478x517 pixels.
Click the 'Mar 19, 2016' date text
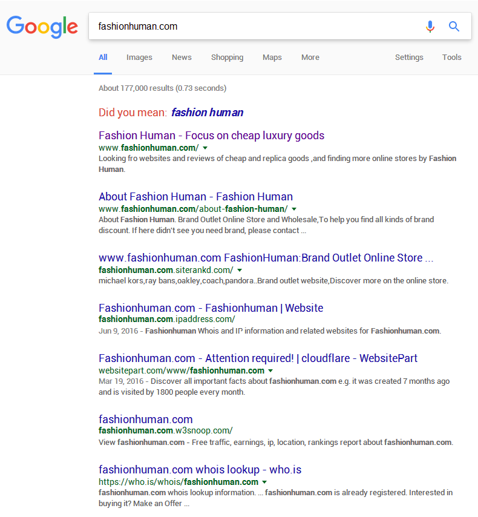[121, 381]
